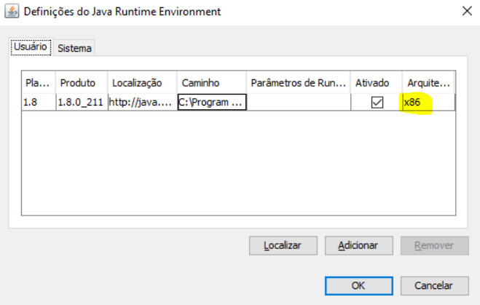Viewport: 480px width, 305px height.
Task: Click the Adicionar button
Action: coord(359,245)
